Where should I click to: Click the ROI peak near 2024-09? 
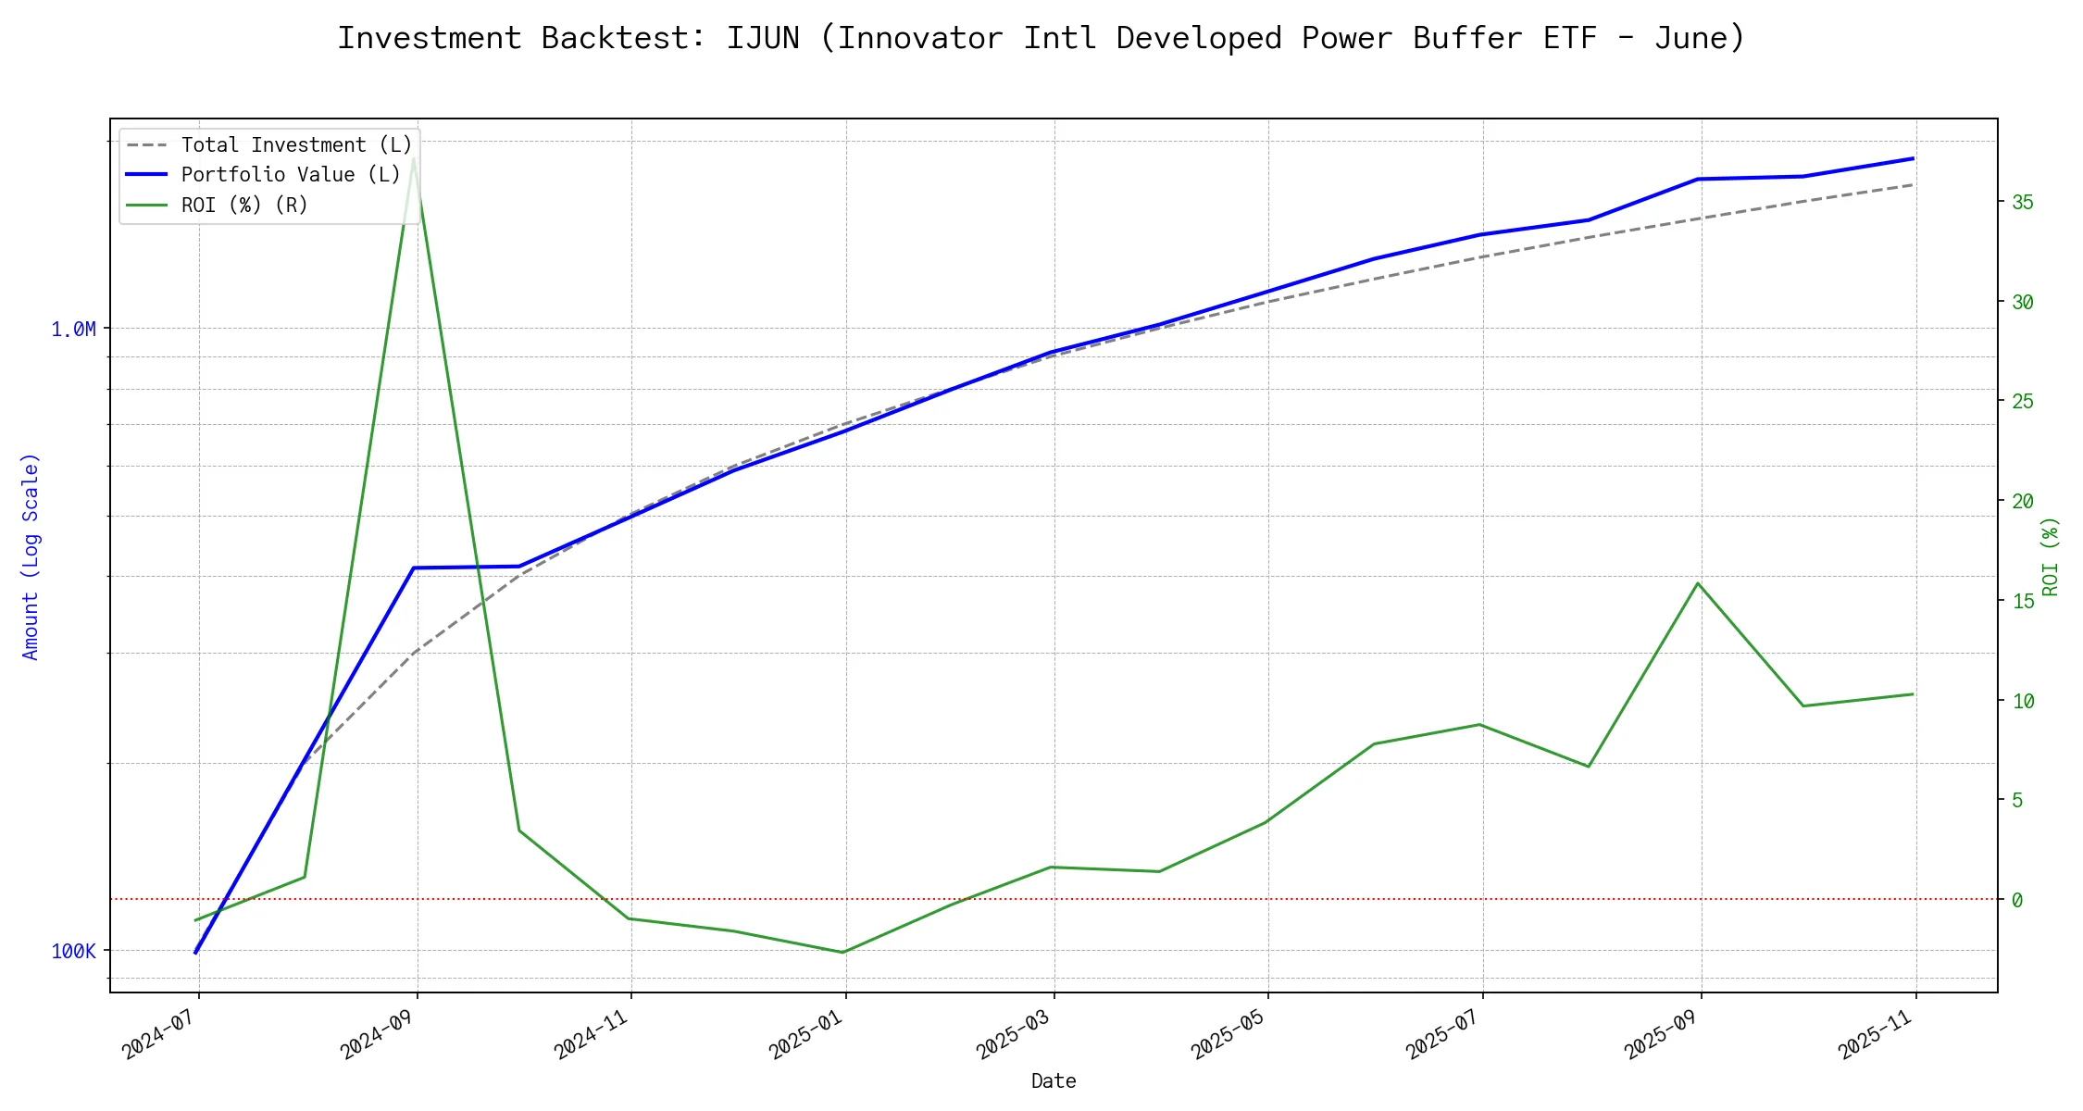(414, 158)
